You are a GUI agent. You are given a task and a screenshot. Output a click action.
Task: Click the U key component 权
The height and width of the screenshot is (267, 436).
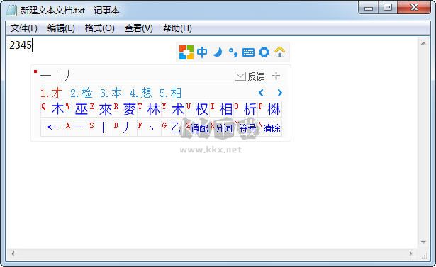[197, 109]
